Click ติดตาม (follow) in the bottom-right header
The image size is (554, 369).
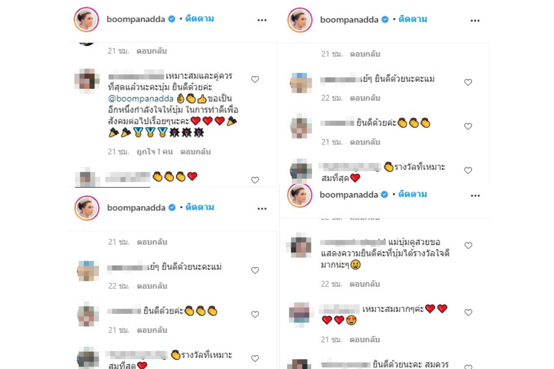tap(413, 194)
